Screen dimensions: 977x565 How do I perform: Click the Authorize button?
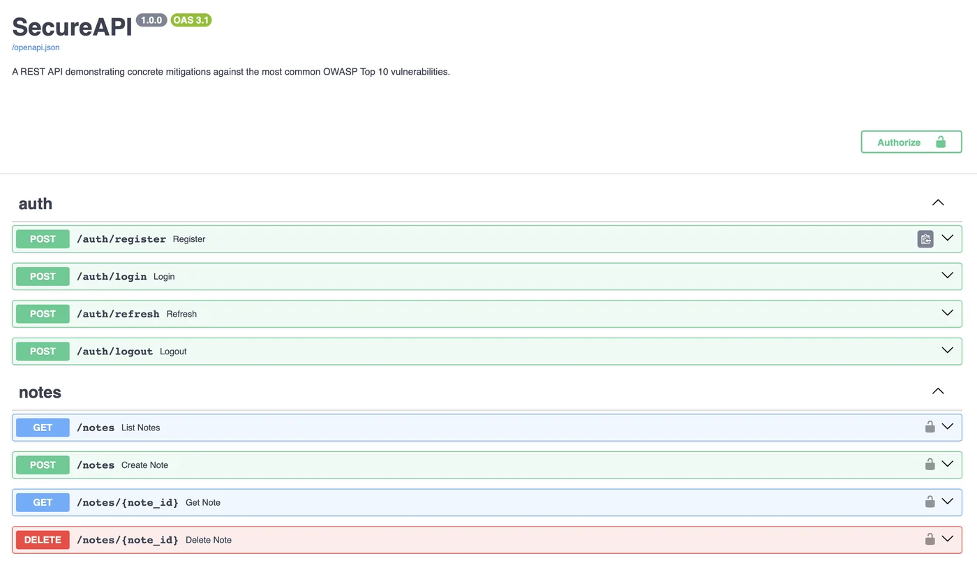[911, 142]
